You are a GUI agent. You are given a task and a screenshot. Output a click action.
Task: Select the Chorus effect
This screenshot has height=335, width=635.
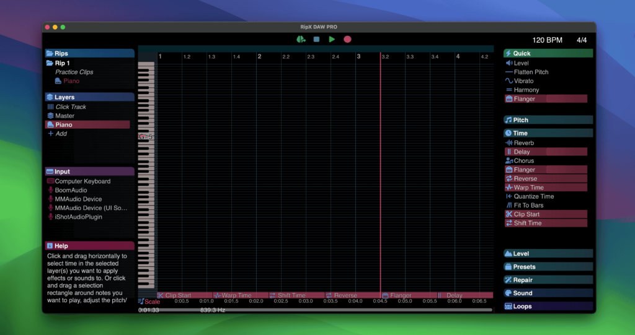point(523,161)
